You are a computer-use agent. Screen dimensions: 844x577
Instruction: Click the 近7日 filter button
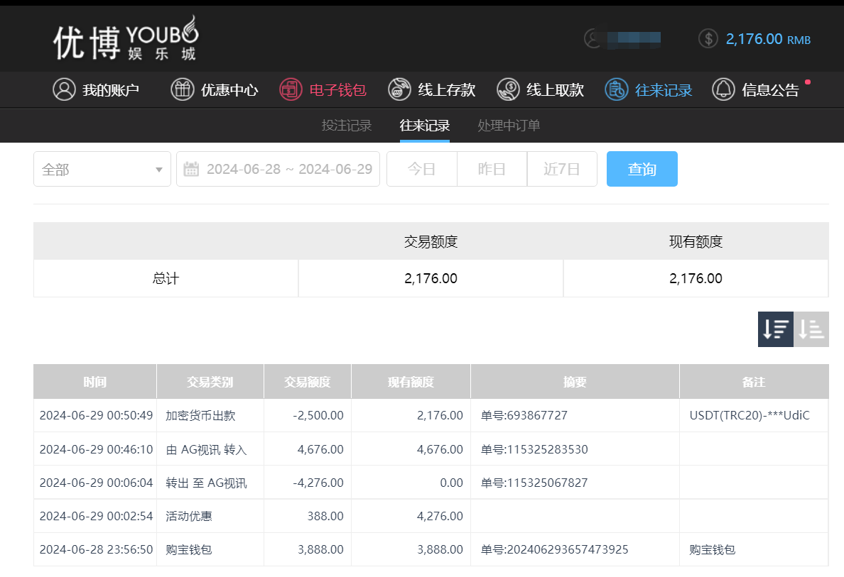562,168
